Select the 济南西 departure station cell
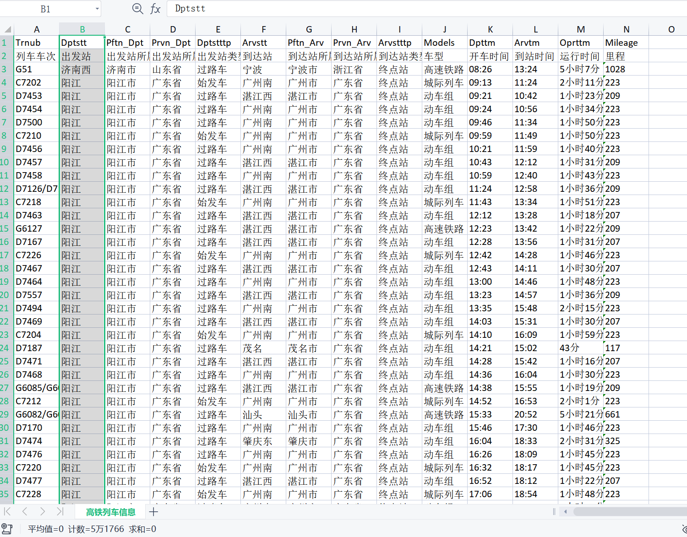Viewport: 687px width, 537px height. pos(82,70)
